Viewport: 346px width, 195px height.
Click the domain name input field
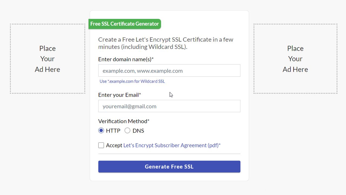pos(169,70)
